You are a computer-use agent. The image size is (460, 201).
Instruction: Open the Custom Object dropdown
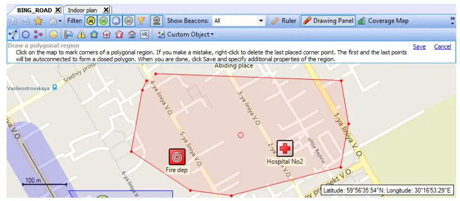click(x=185, y=34)
